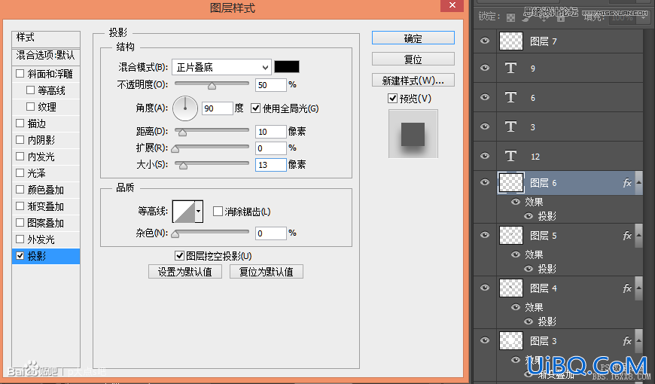This screenshot has width=655, height=384.
Task: Uncheck the 预览 checkbox
Action: [x=392, y=98]
